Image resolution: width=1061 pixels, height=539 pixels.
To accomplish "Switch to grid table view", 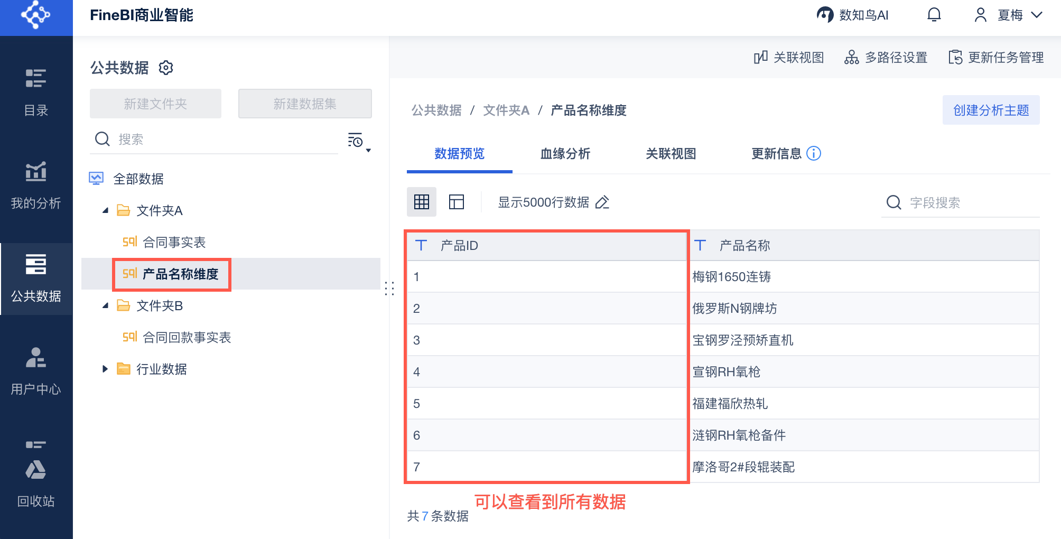I will tap(421, 202).
